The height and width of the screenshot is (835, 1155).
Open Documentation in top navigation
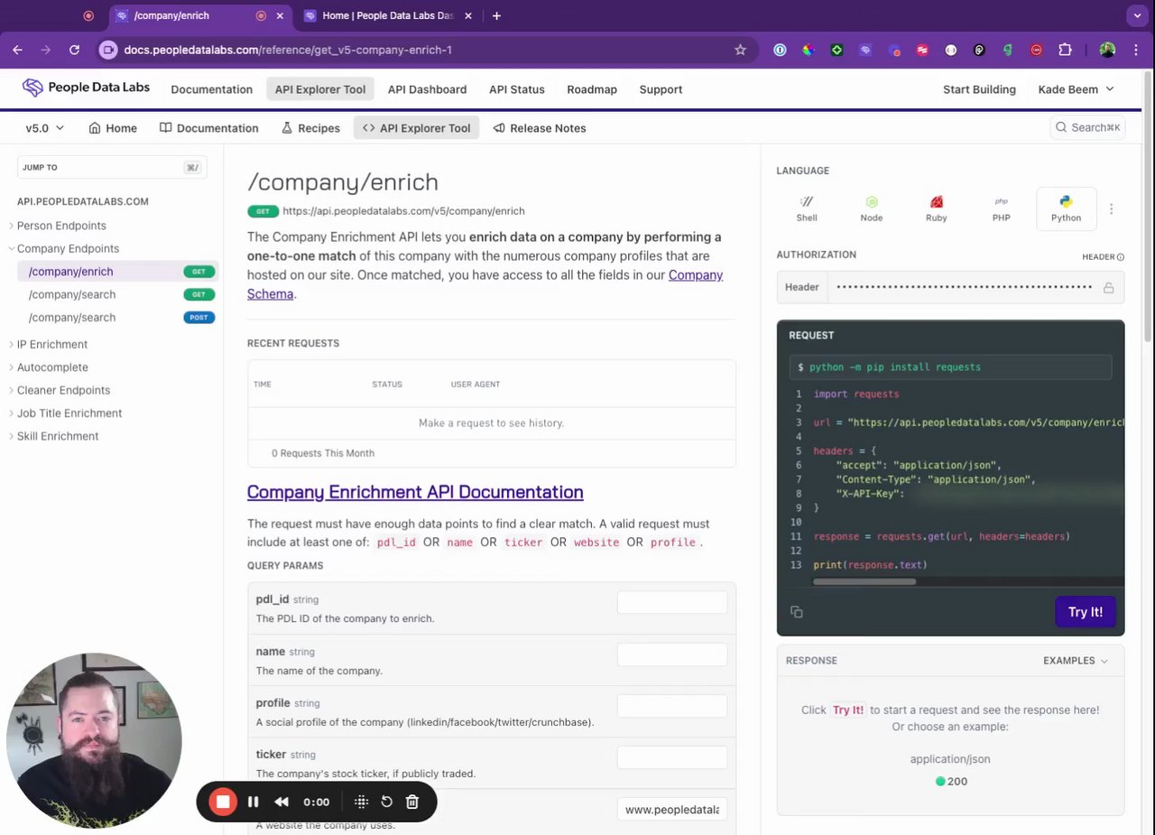click(x=211, y=89)
